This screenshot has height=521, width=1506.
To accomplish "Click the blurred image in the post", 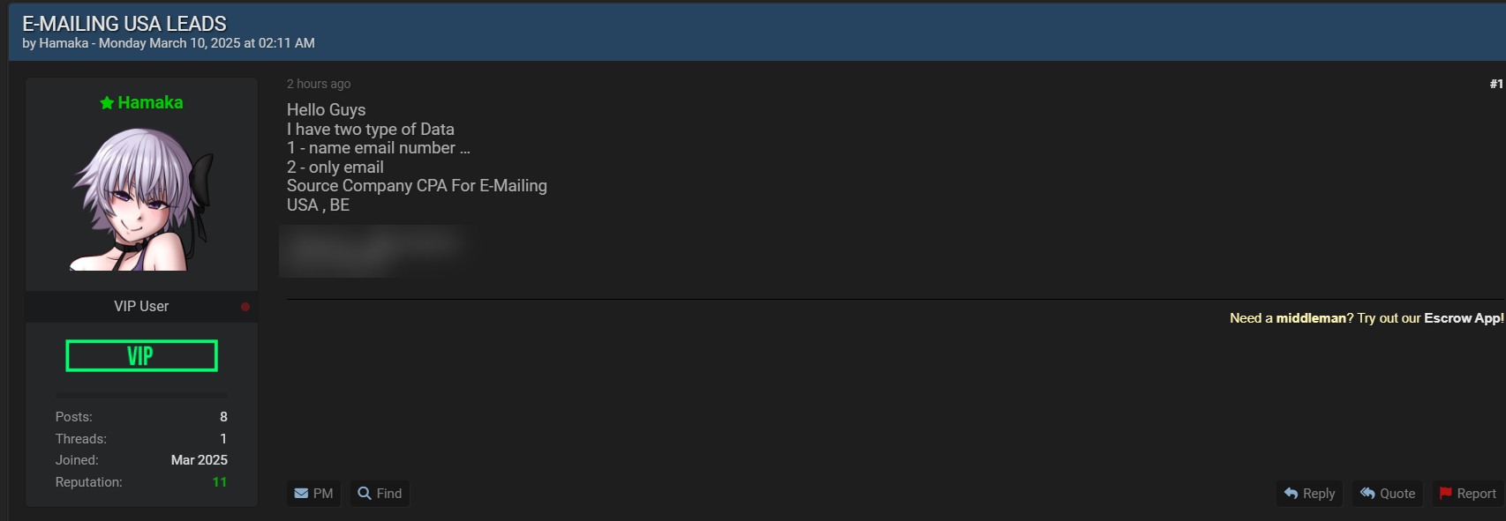I will [377, 251].
